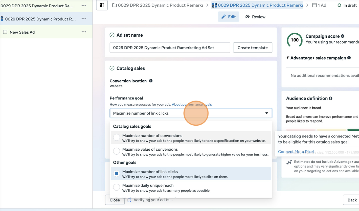Image resolution: width=359 pixels, height=211 pixels.
Task: Select Maximize value of conversions option
Action: click(117, 151)
